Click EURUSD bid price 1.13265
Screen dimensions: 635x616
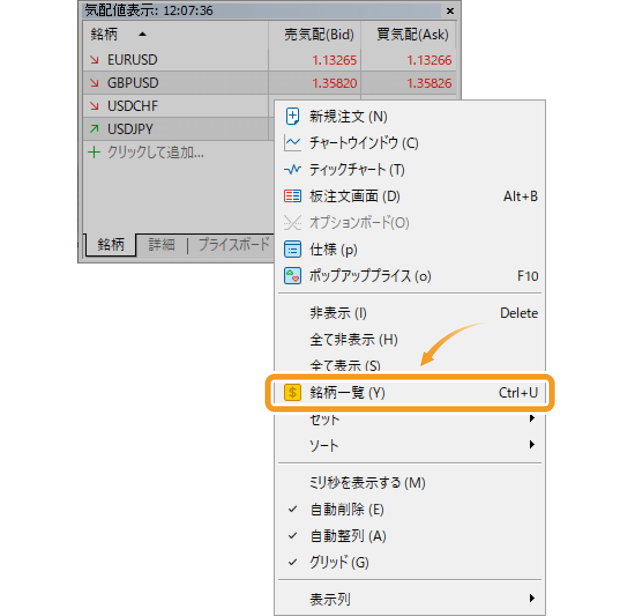[334, 60]
